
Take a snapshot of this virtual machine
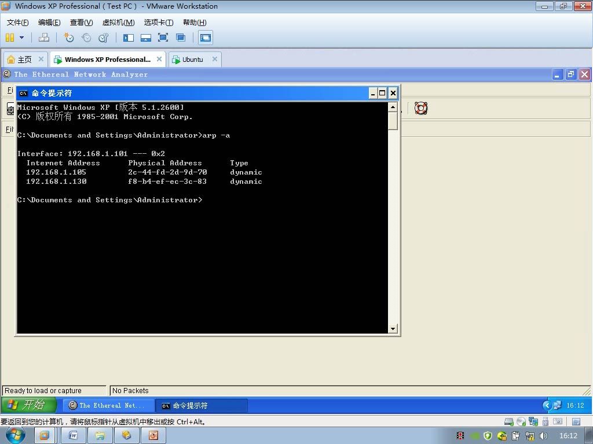coord(69,38)
